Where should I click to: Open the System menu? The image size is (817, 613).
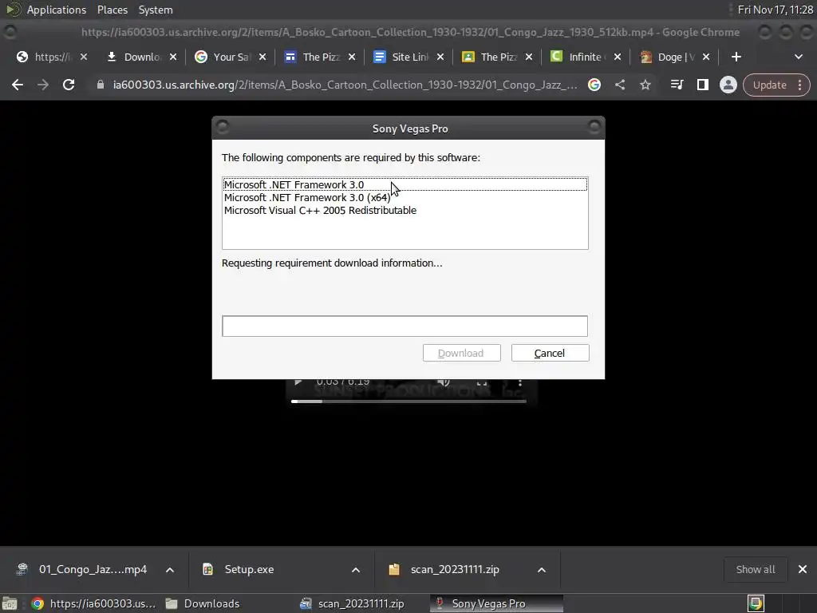point(156,10)
